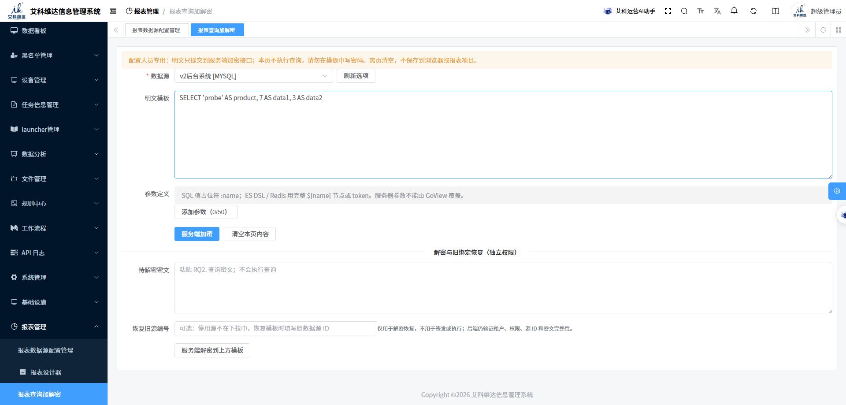846x405 pixels.
Task: Expand the launcher管理 sidebar menu
Action: tap(54, 130)
